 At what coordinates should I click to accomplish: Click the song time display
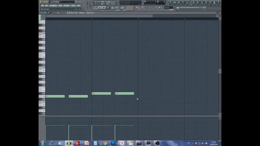coord(105,3)
